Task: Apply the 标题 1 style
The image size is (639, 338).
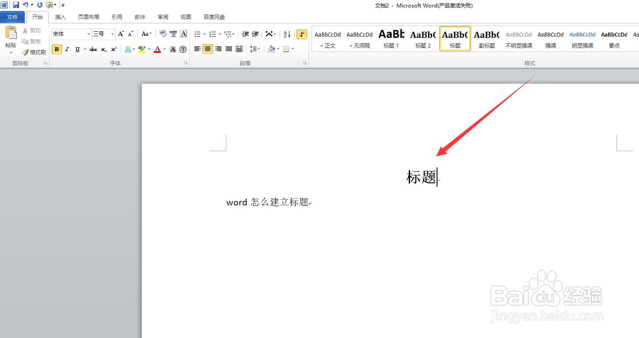Action: 391,38
